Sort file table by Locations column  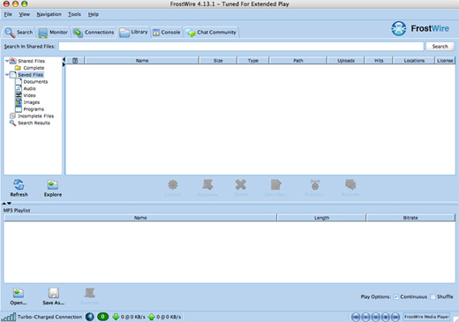[414, 61]
